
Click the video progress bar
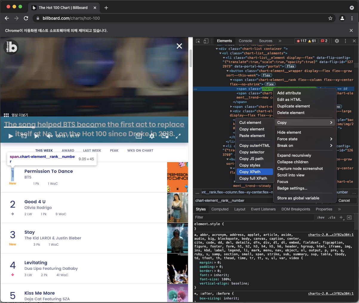pyautogui.click(x=94, y=127)
